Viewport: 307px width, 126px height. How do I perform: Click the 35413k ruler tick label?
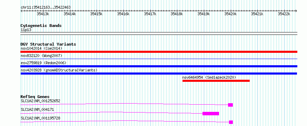(x=43, y=14)
